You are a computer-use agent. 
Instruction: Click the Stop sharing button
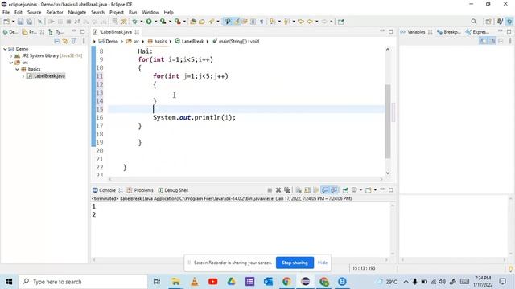295,263
